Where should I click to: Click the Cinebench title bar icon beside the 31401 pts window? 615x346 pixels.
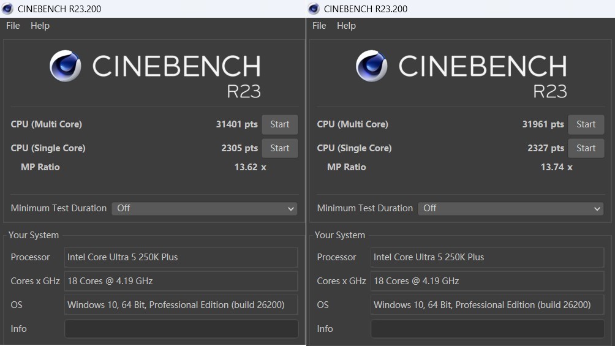(7, 9)
